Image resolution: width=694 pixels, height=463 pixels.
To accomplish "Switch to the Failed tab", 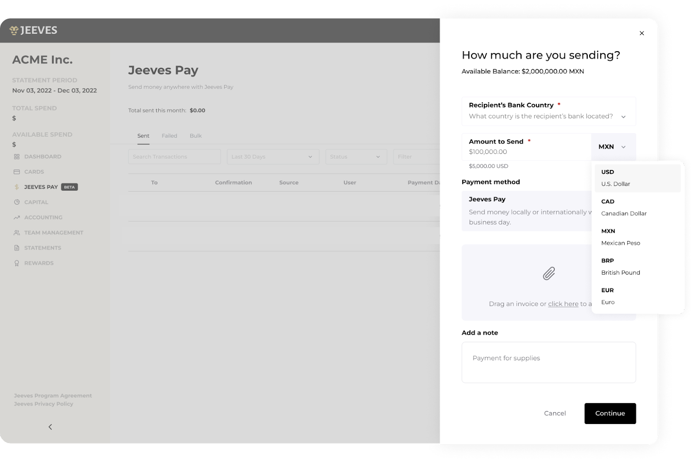I will 169,136.
